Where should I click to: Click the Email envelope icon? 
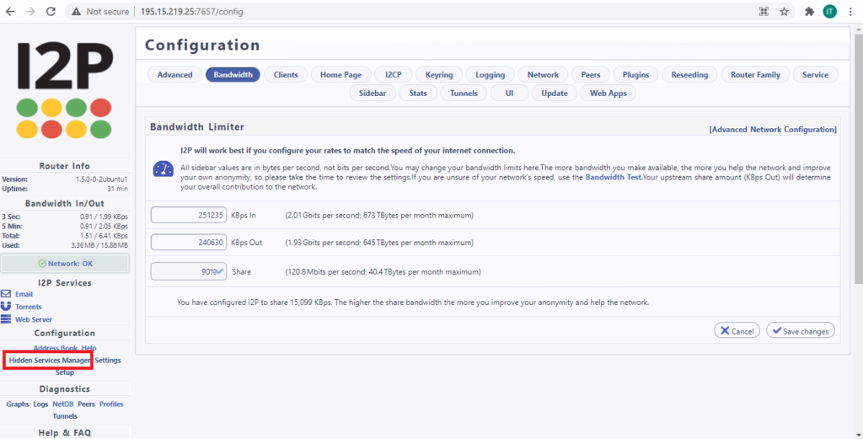point(6,294)
